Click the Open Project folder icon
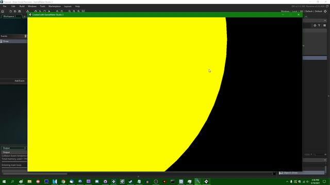 (x=15, y=11)
